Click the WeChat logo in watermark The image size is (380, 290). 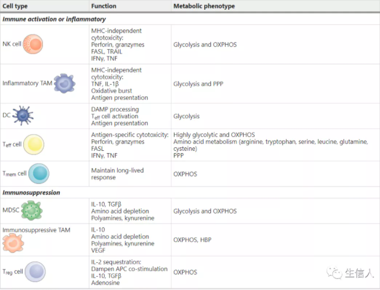coord(334,273)
